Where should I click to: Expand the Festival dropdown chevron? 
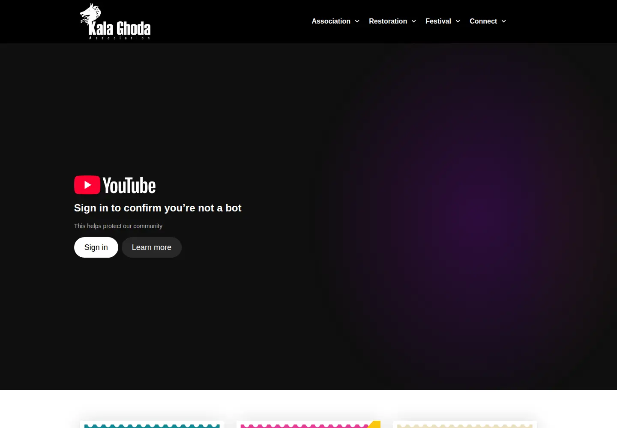pos(458,21)
